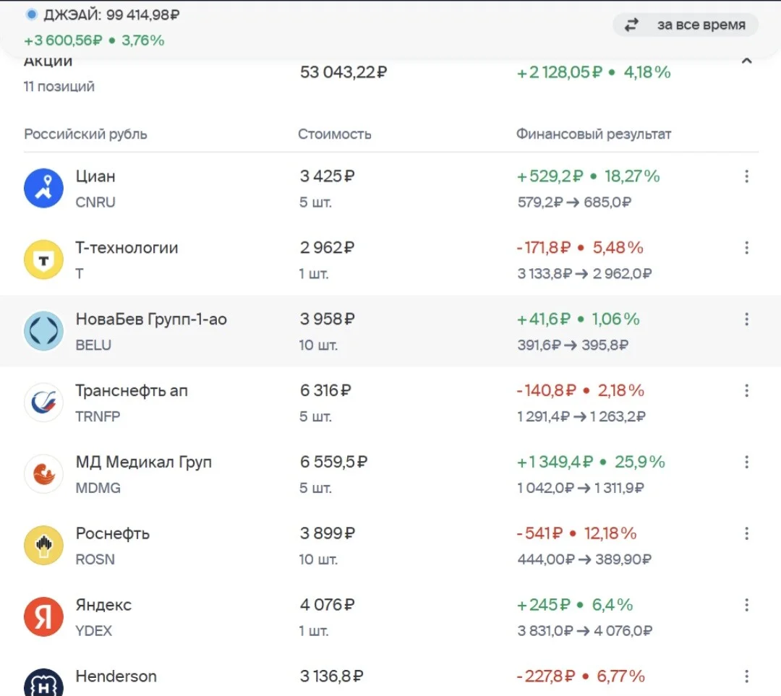Image resolution: width=781 pixels, height=696 pixels.
Task: Click the Henderson dark blue logo icon
Action: click(44, 682)
